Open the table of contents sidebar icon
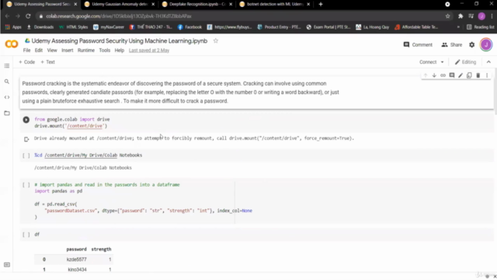 (7, 65)
